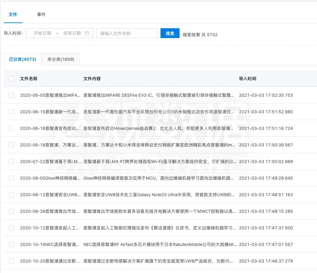The width and height of the screenshot is (317, 273).
Task: Click the 开始日期 date input field
Action: [x=43, y=33]
